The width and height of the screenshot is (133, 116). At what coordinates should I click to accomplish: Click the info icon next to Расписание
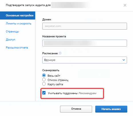pos(60,53)
